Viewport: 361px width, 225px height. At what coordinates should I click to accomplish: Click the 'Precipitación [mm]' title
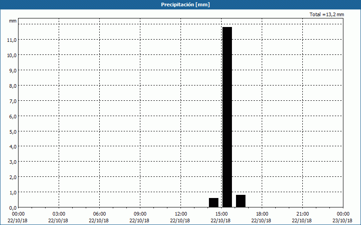(185, 4)
